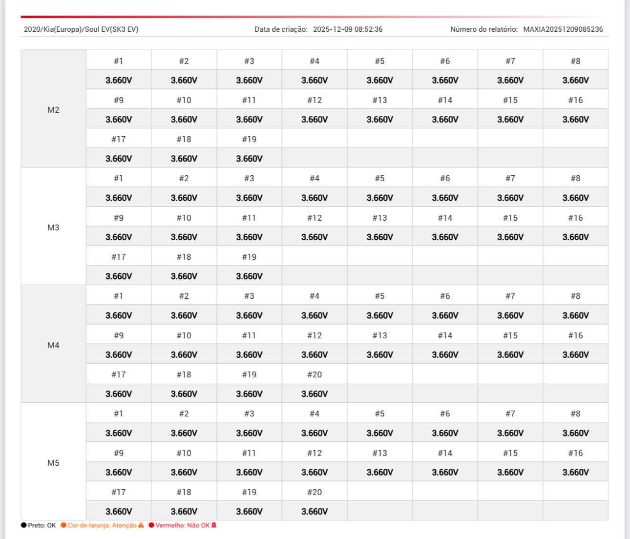Click the M4 module label cell
The image size is (630, 539).
click(x=53, y=345)
